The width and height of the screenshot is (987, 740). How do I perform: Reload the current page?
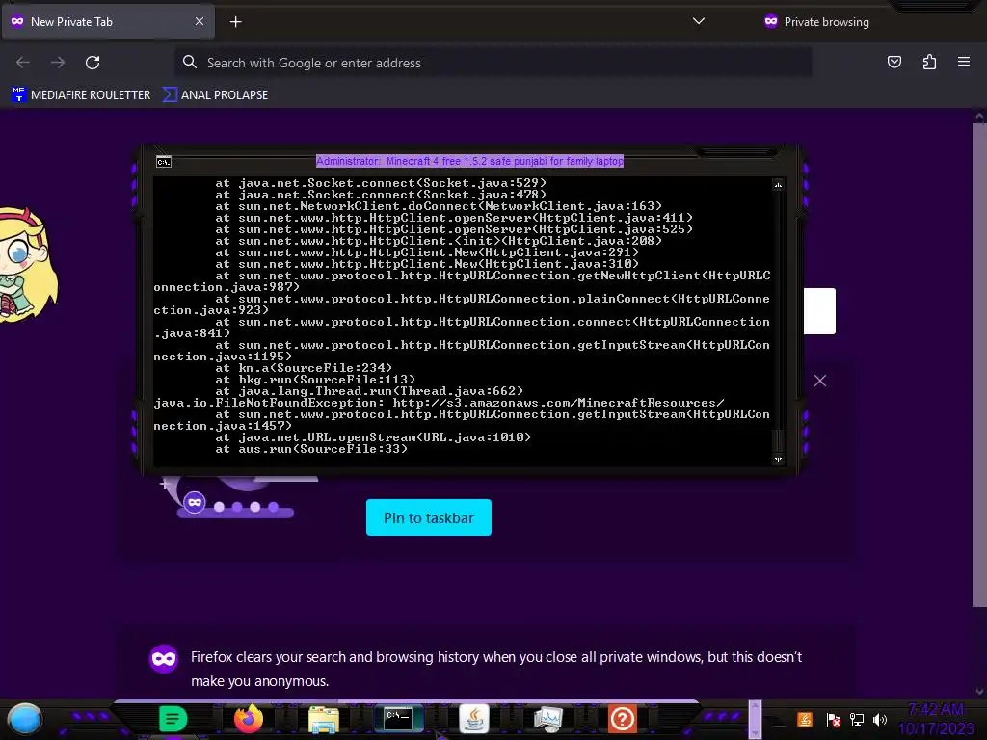tap(93, 63)
